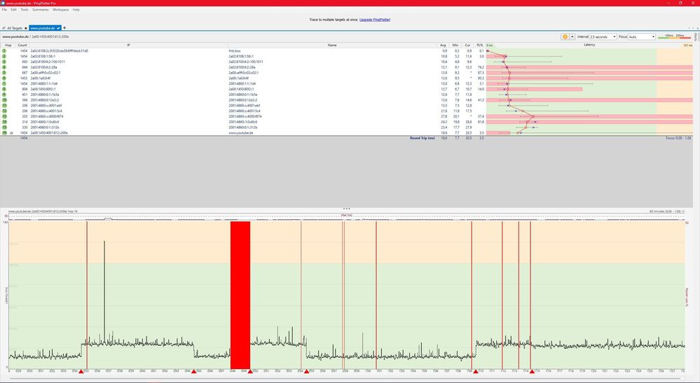Image resolution: width=700 pixels, height=383 pixels.
Task: Select hop 2 green circle icon
Action: tap(4, 56)
